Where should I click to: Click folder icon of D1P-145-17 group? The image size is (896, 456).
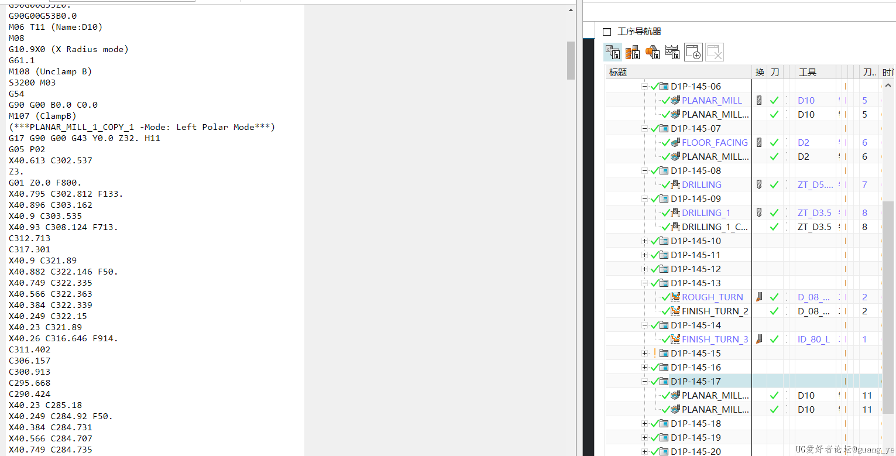click(x=664, y=381)
